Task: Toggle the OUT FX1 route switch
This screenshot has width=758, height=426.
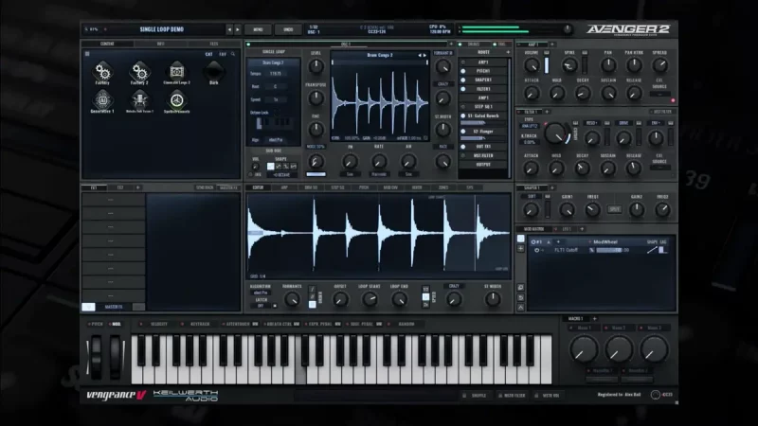Action: (x=463, y=147)
